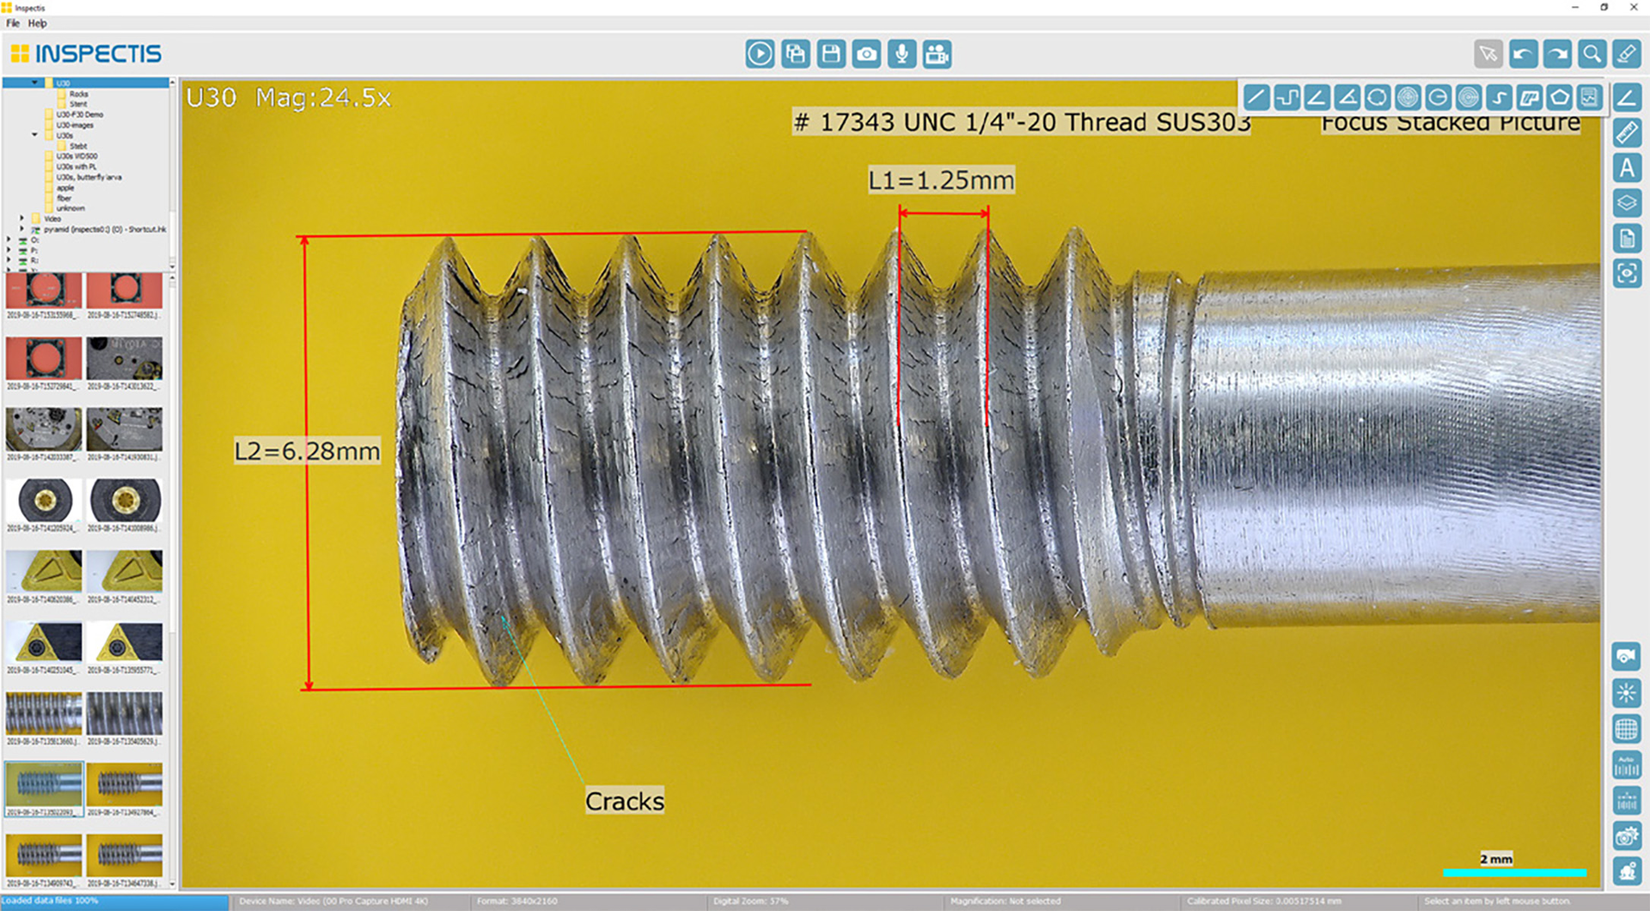Expand the Video folder in tree
This screenshot has width=1650, height=911.
[22, 219]
